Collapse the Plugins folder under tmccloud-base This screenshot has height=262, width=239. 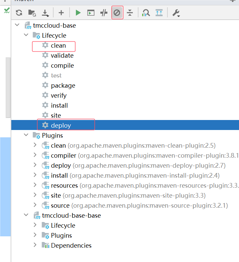coord(26,135)
